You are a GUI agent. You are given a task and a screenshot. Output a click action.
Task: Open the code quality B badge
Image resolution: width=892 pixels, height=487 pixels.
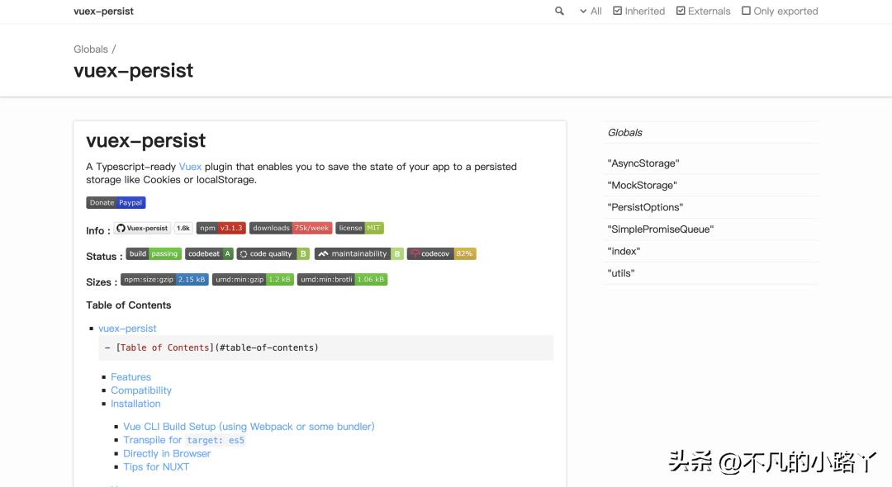pos(273,254)
